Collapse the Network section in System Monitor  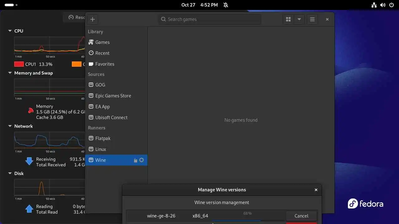point(10,126)
